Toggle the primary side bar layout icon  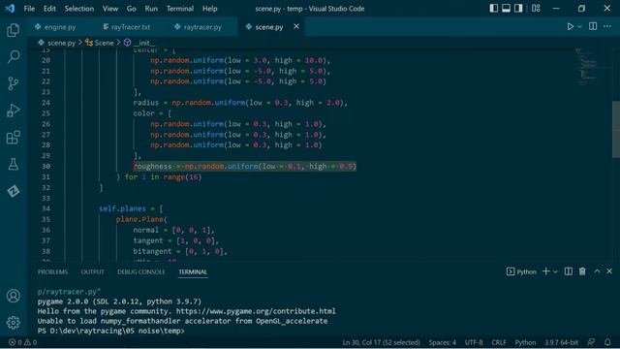coord(493,9)
